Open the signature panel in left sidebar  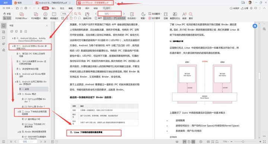[x=4, y=50]
